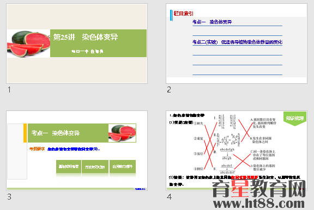Click the watermelon image on slide 3
The image size is (314, 210).
coord(122,133)
